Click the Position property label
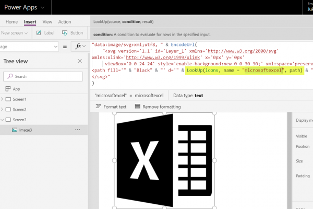Viewport: 313px width, 209px height. [303, 146]
